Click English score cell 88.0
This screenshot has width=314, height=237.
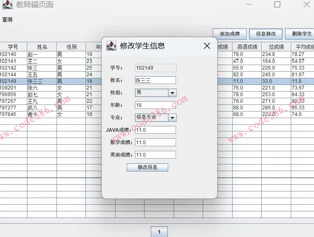pyautogui.click(x=247, y=108)
